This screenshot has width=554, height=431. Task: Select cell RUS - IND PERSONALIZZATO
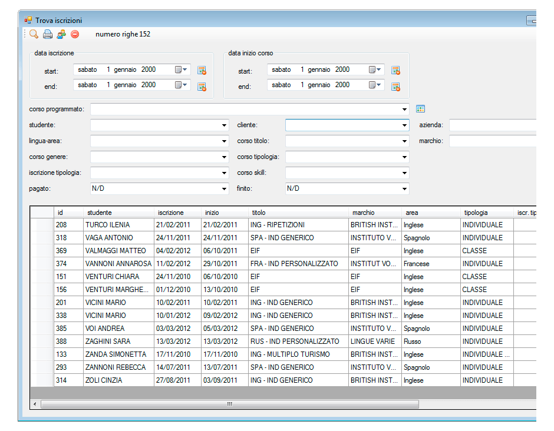tap(299, 342)
